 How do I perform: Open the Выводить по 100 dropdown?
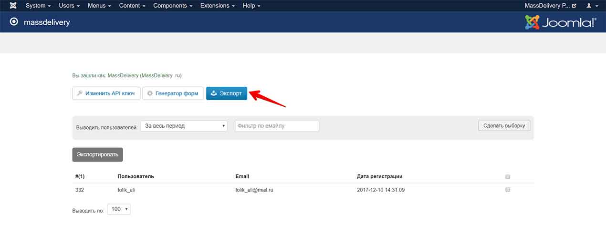[x=119, y=209]
